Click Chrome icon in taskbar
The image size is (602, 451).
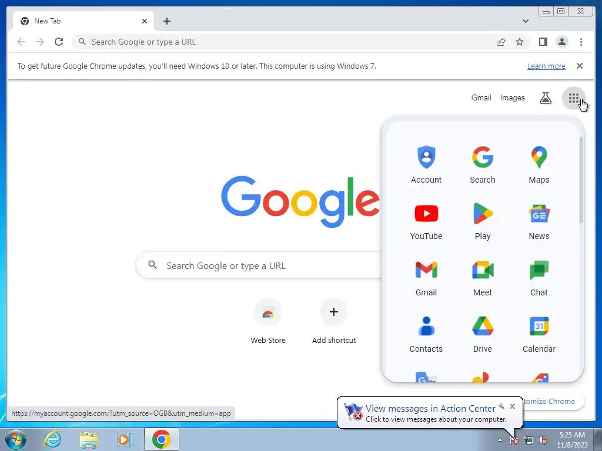[x=161, y=439]
